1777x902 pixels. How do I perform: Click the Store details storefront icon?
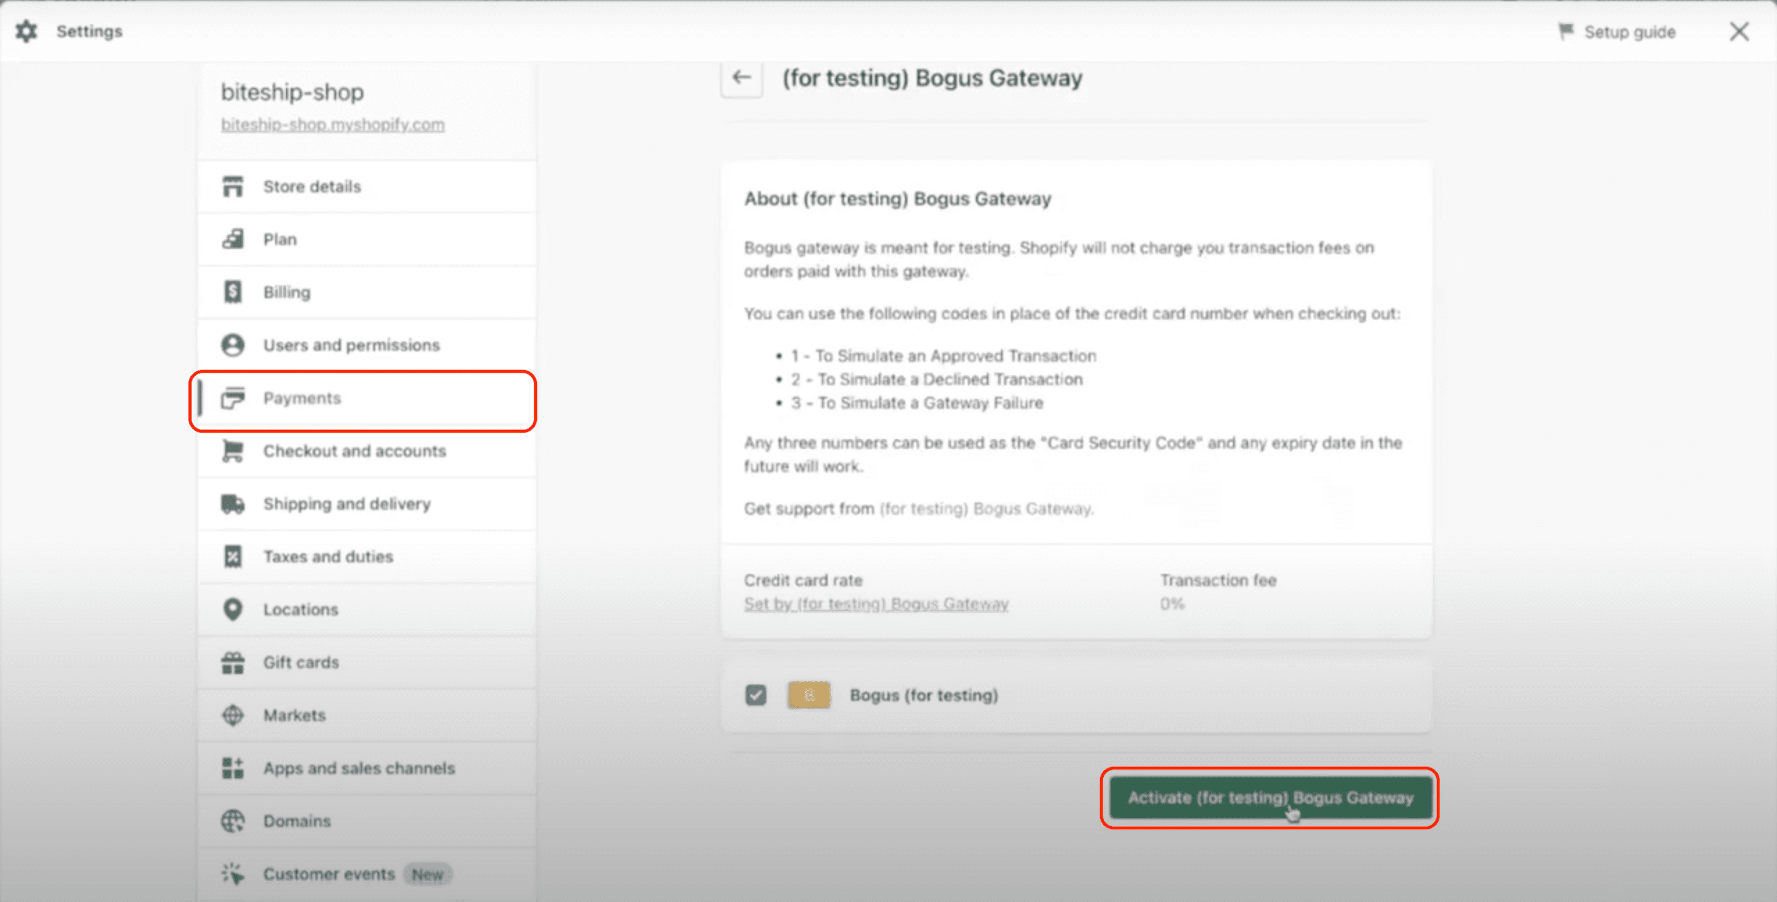[x=233, y=186]
